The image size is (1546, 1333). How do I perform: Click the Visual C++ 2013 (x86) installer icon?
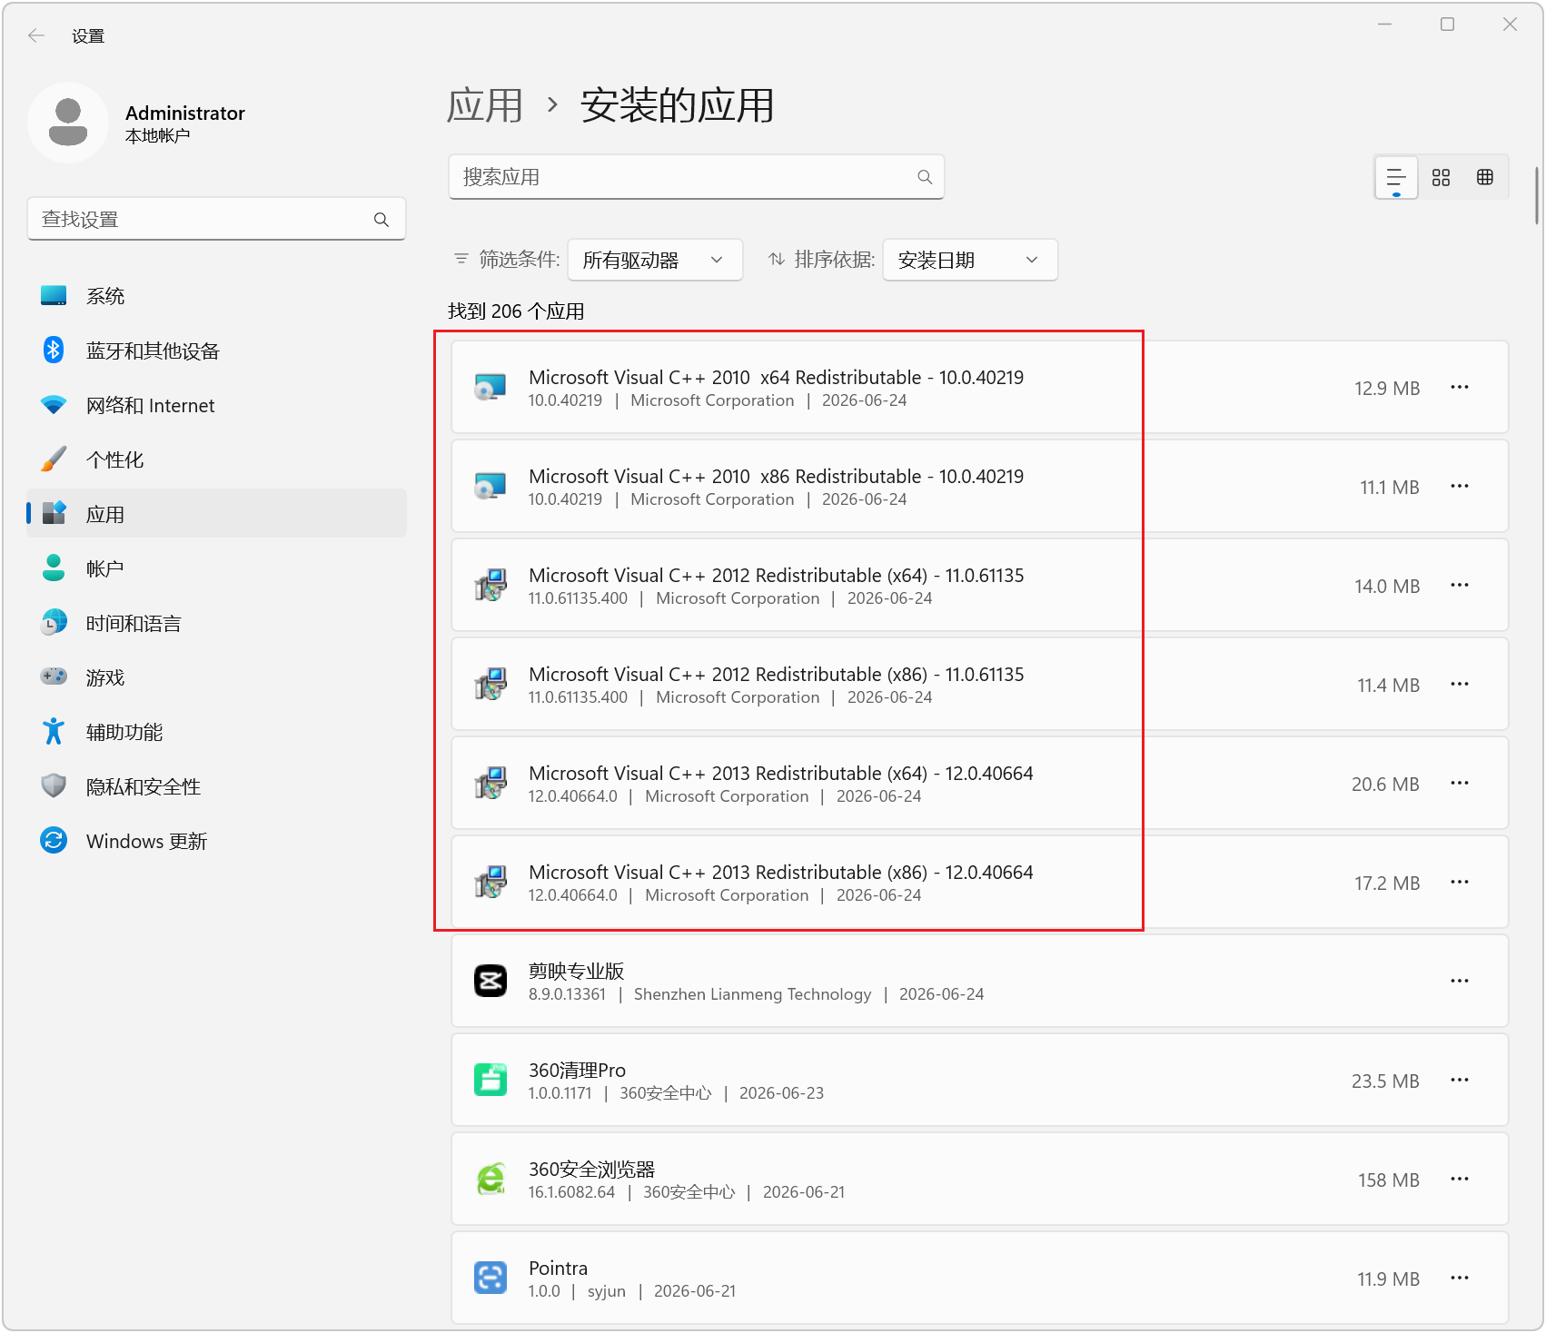point(491,883)
